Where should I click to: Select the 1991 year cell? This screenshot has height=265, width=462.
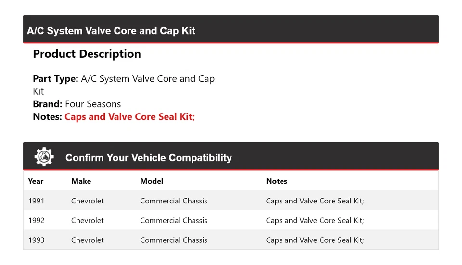click(x=36, y=201)
